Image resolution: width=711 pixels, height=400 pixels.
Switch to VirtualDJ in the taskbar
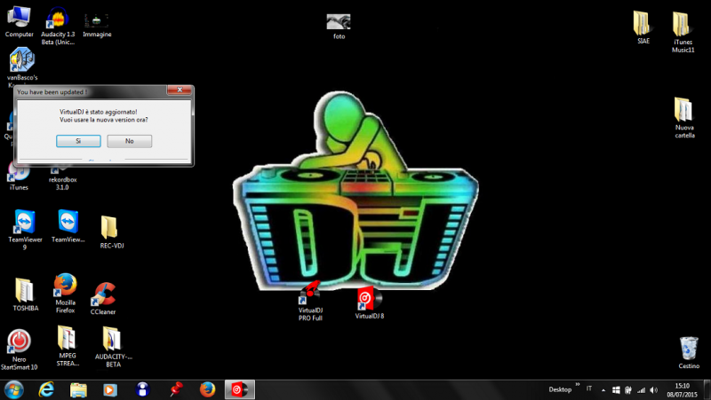(239, 389)
